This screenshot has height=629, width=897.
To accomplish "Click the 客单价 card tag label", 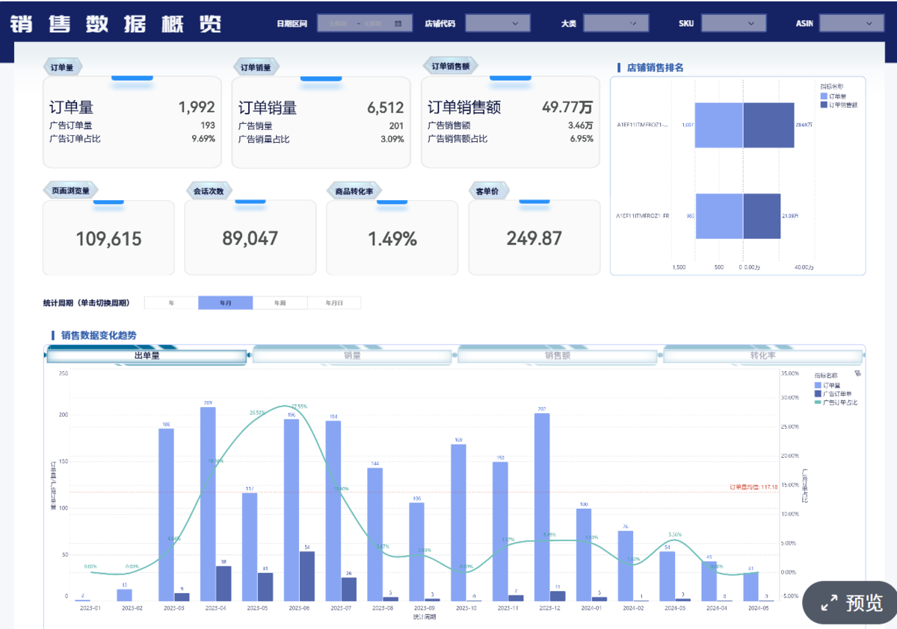I will coord(489,191).
